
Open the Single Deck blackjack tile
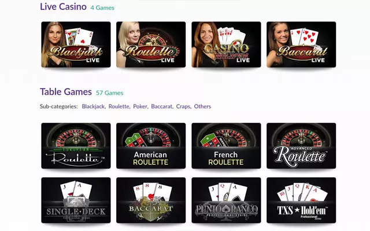[76, 200]
